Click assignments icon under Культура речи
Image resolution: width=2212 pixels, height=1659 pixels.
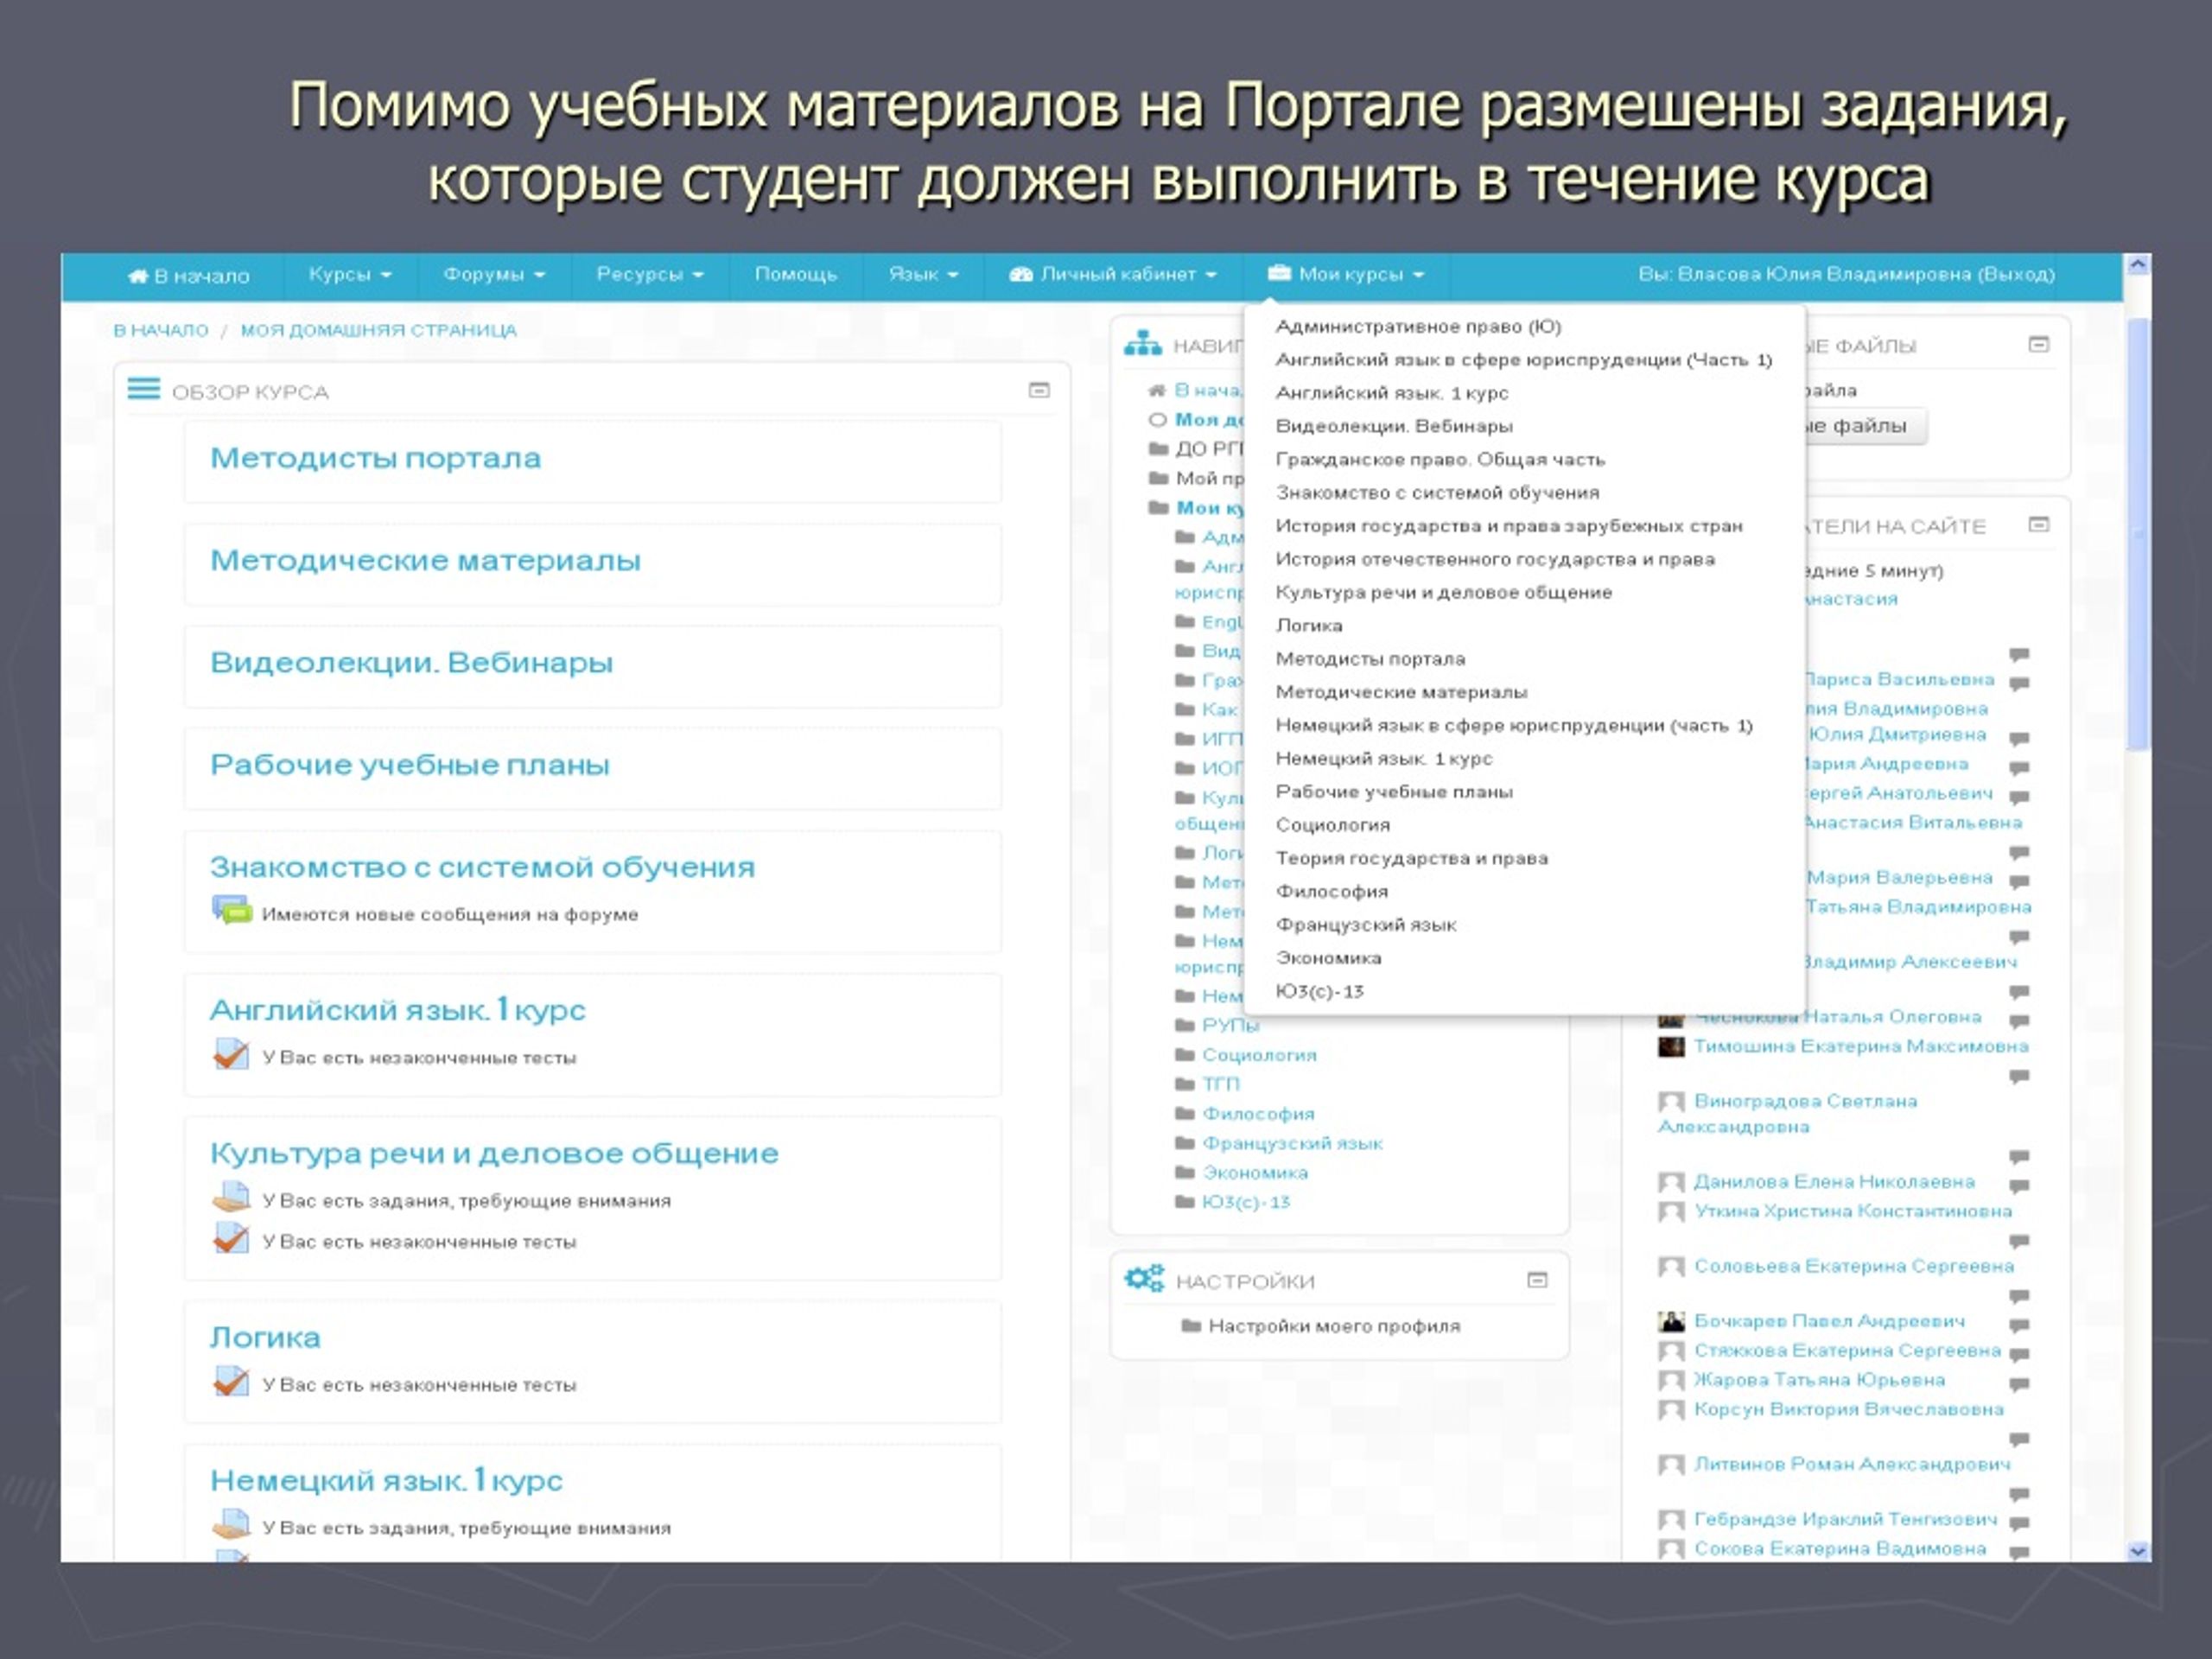tap(231, 1198)
